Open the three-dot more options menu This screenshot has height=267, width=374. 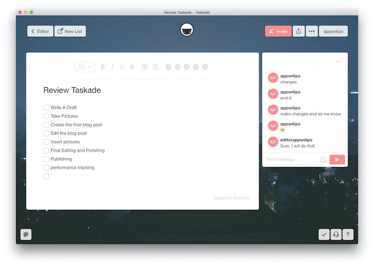tap(312, 31)
